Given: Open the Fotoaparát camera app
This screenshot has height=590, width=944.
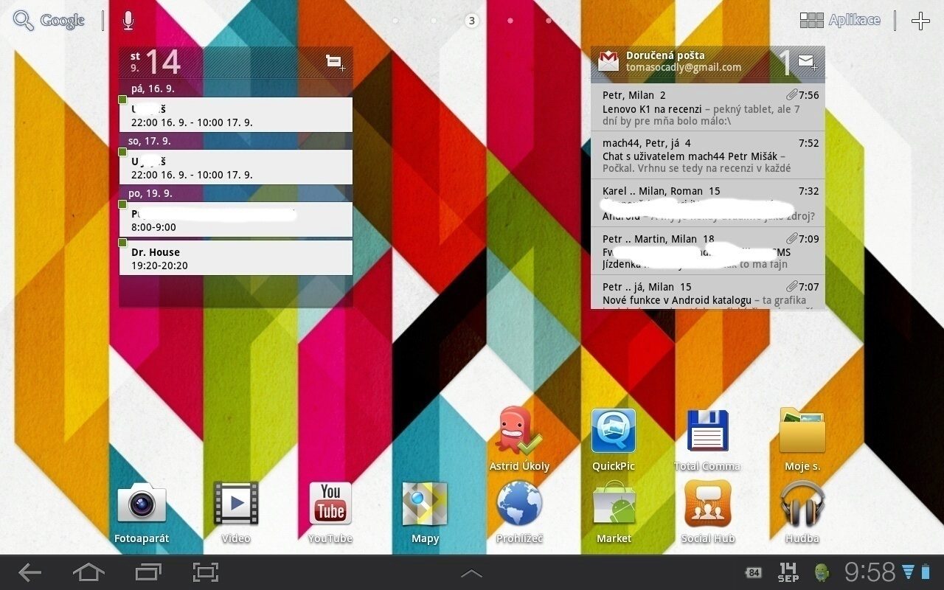Looking at the screenshot, I should click(x=142, y=513).
